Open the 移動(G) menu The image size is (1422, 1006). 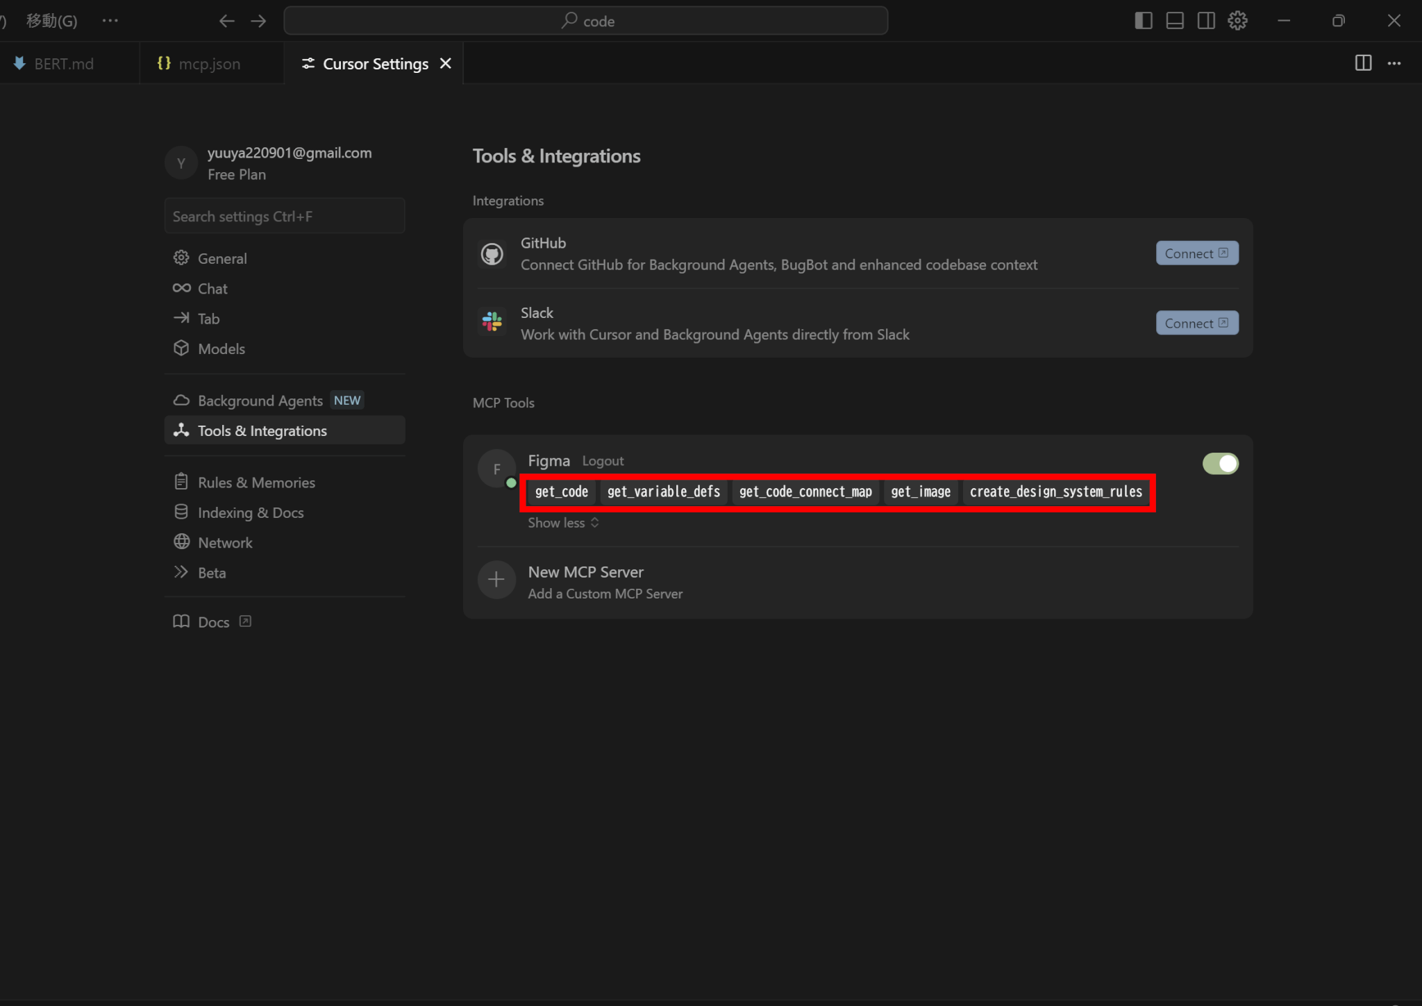pos(51,21)
